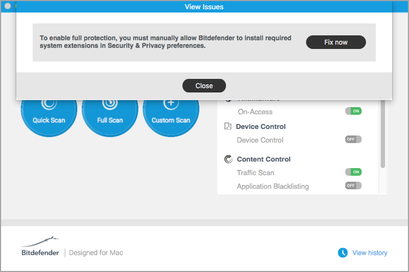Enable the Device Control switch
409x272 pixels.
tap(353, 139)
